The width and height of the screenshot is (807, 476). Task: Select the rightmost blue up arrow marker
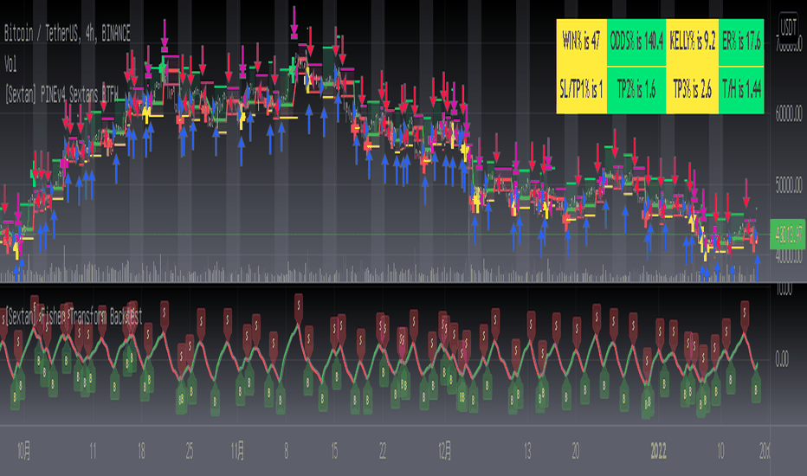758,268
